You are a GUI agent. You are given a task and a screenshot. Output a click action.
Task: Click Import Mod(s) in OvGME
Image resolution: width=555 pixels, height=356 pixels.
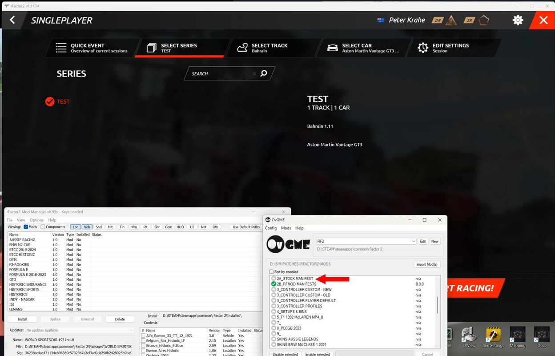427,264
